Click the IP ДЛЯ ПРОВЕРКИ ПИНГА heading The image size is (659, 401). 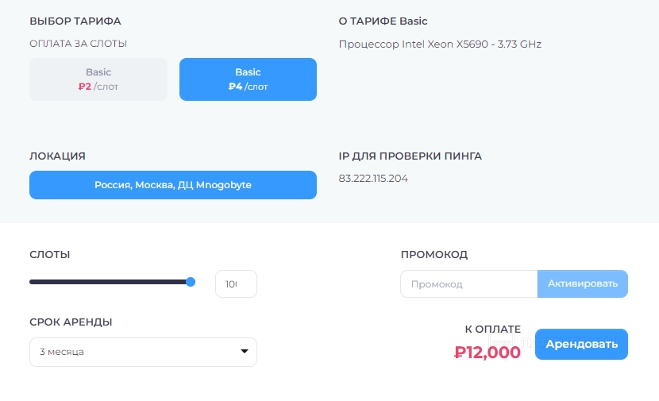point(410,156)
